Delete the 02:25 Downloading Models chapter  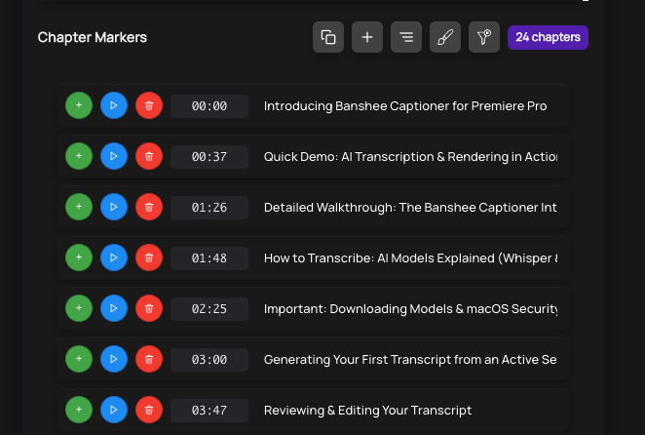click(x=149, y=308)
